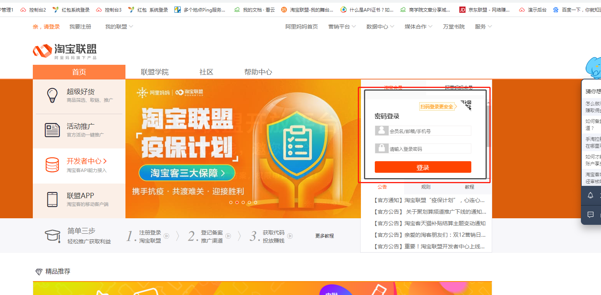The image size is (601, 295).
Task: Click the 淘宝联盟 logo
Action: (x=64, y=51)
